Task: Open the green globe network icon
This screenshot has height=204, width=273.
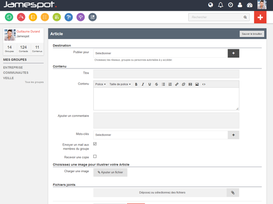Action: [9, 17]
